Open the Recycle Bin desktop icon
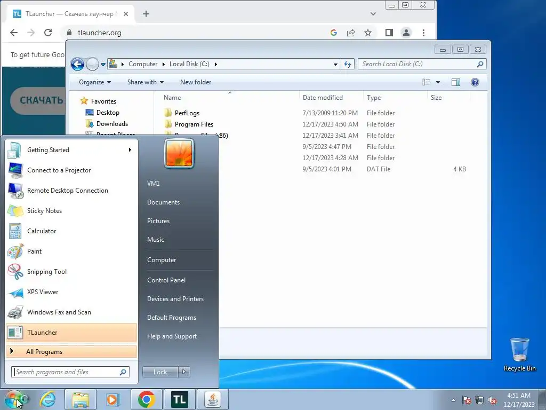Viewport: 546px width, 410px height. click(519, 354)
